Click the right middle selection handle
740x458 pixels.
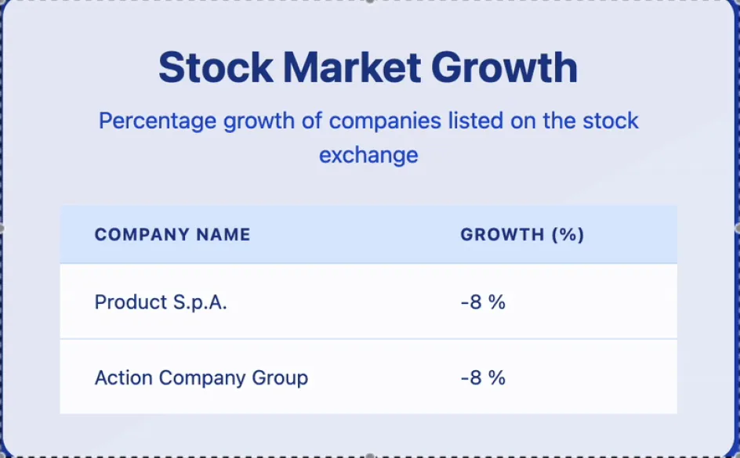click(738, 228)
